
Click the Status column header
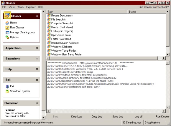pos(147,12)
